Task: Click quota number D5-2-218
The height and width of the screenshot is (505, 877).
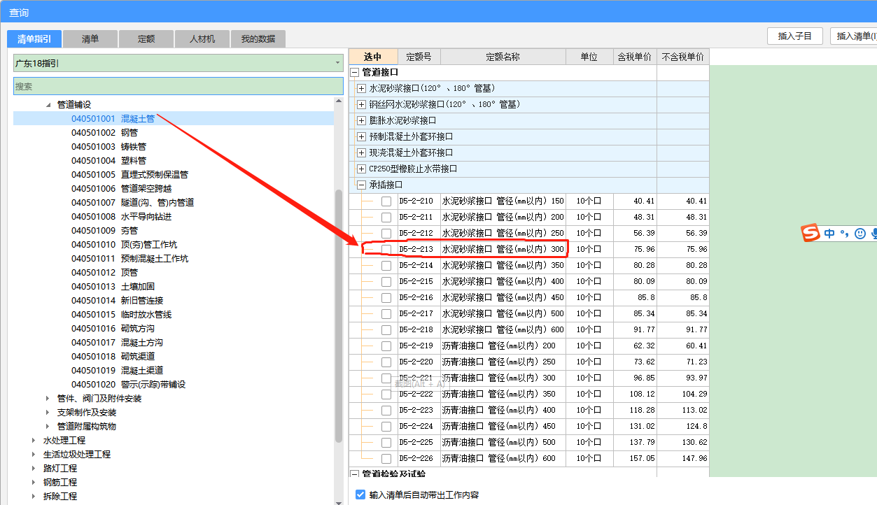Action: 416,330
